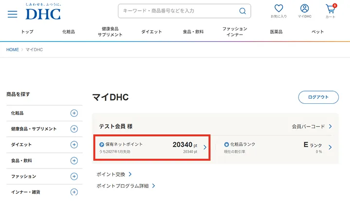This screenshot has width=350, height=206.
Task: Select トップ in the navigation bar
Action: click(27, 32)
